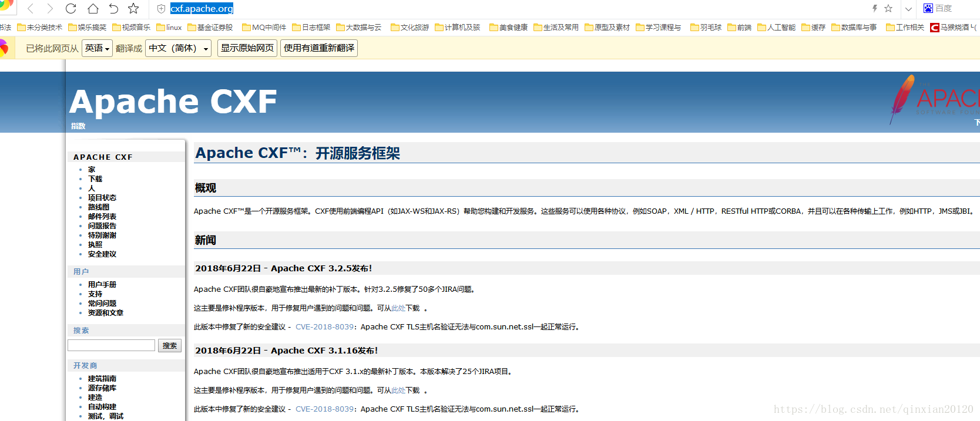Open the 羽毛球 bookmark folder

click(706, 28)
